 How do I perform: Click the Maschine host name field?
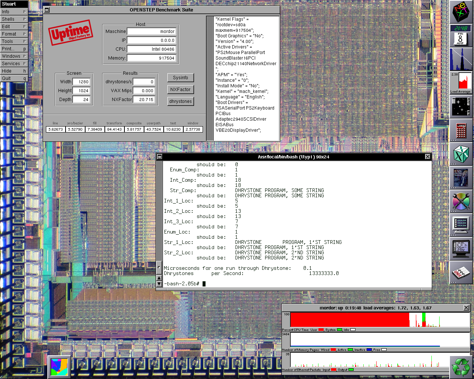(151, 31)
